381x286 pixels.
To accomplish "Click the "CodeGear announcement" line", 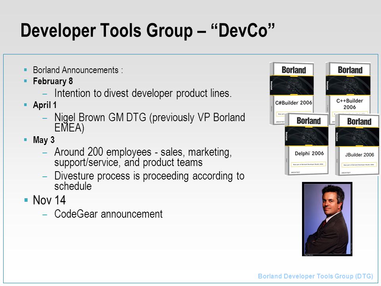I will tap(108, 214).
